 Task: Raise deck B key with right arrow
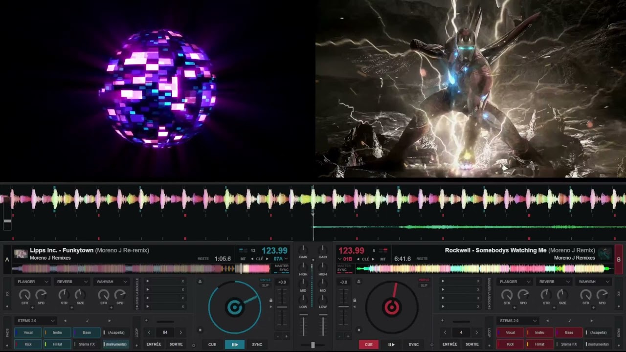[373, 259]
